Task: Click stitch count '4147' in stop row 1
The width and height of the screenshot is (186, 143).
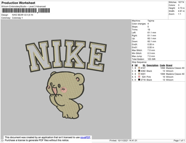Action: point(143,68)
